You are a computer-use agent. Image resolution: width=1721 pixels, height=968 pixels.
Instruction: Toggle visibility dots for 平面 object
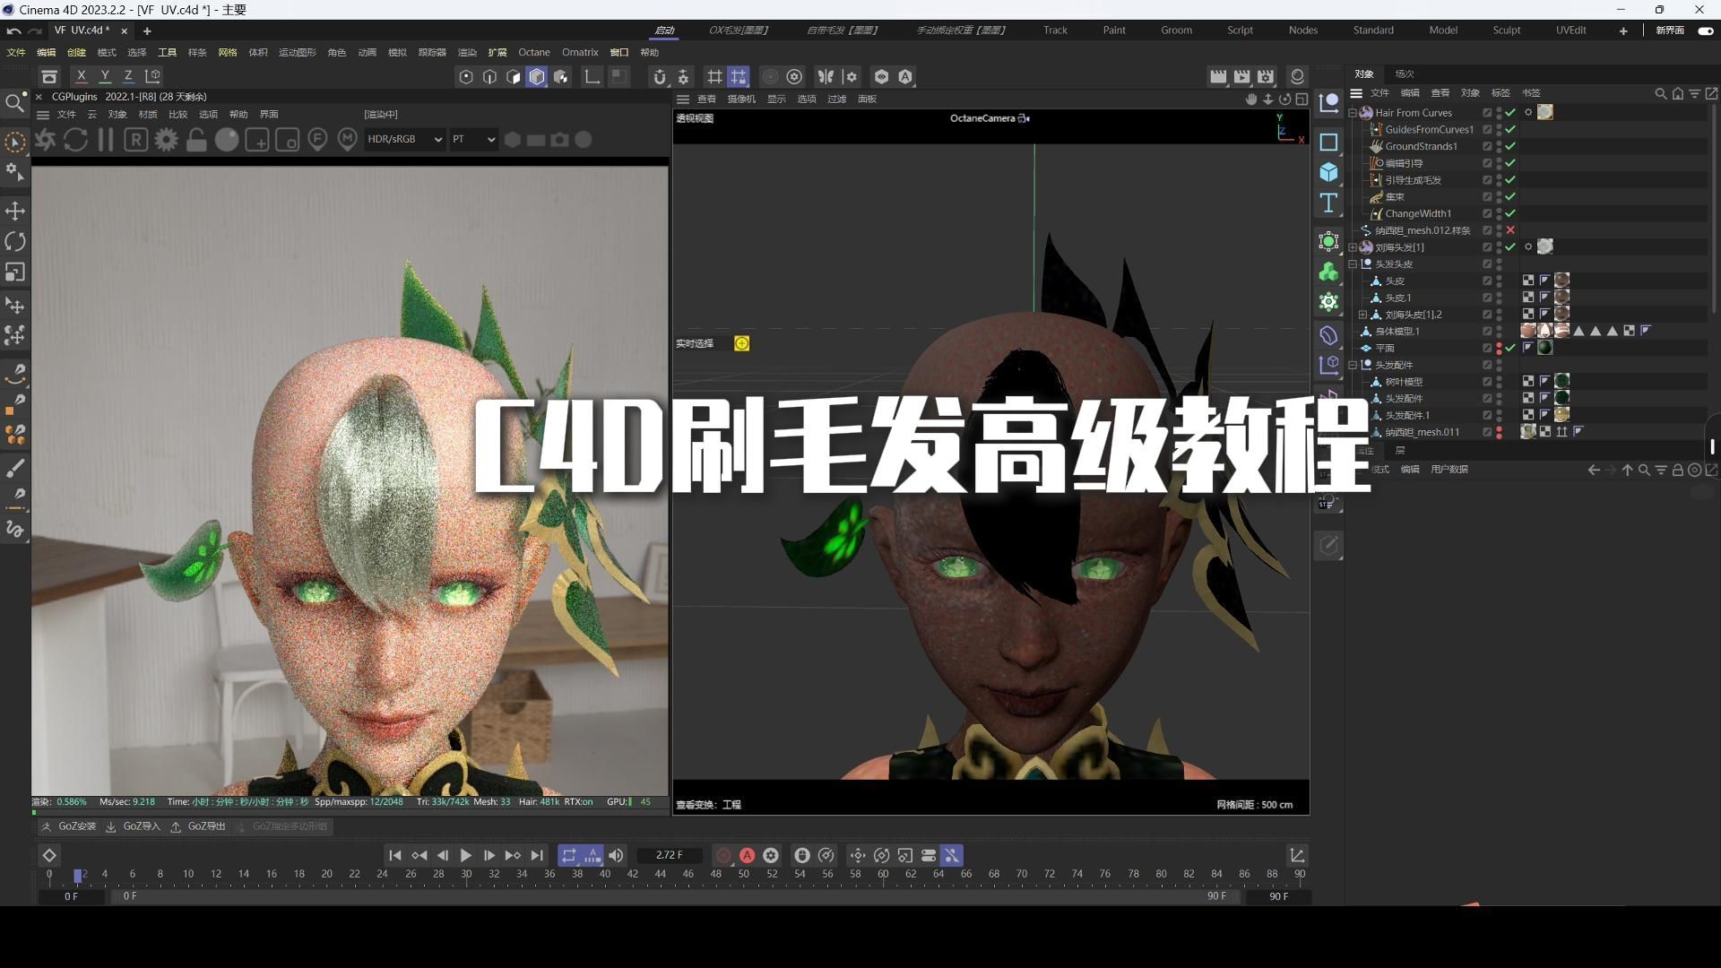[1499, 348]
